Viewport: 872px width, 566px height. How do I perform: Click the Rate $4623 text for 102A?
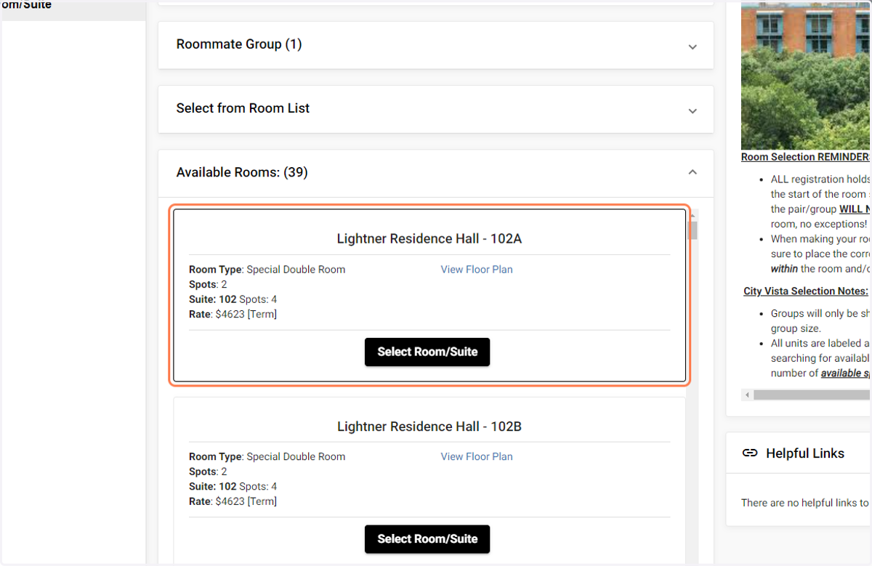coord(233,315)
